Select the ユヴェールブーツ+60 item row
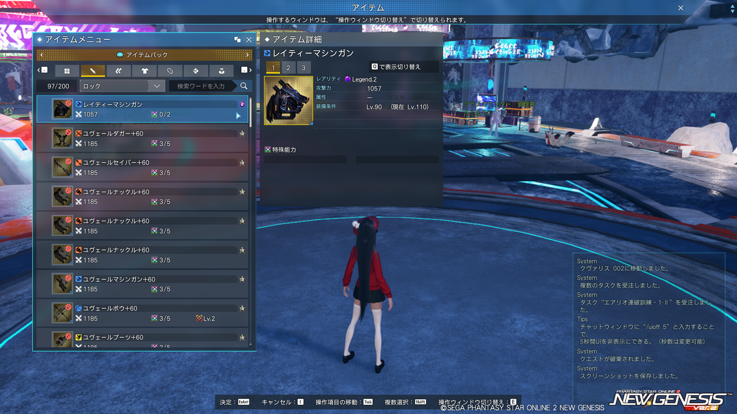 point(143,338)
